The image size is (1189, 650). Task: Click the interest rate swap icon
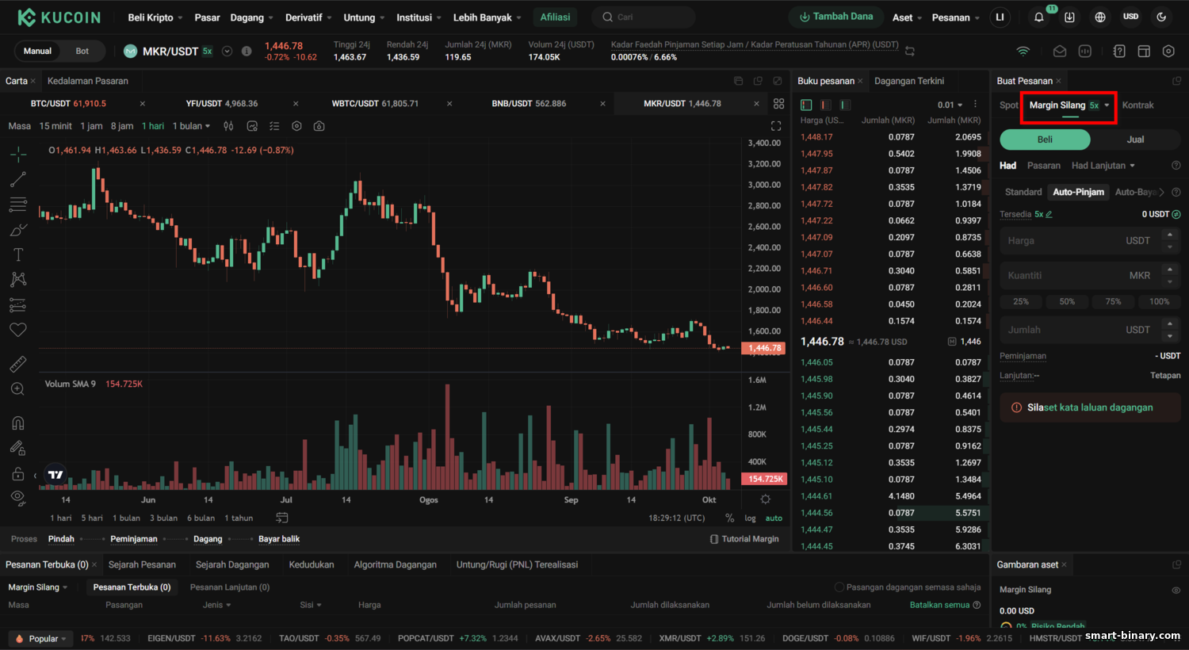coord(910,51)
